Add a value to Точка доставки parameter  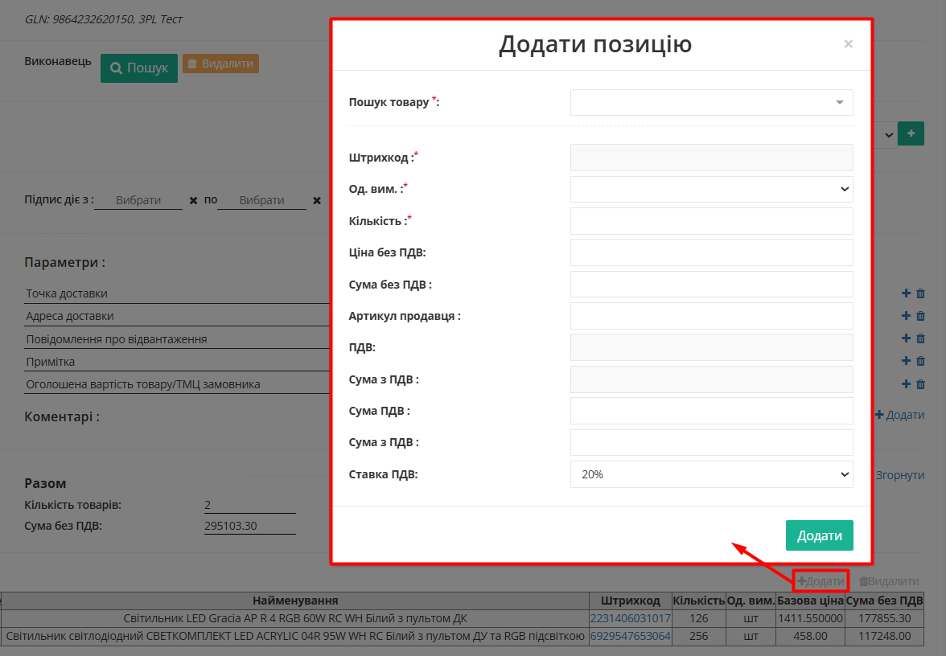pos(904,293)
